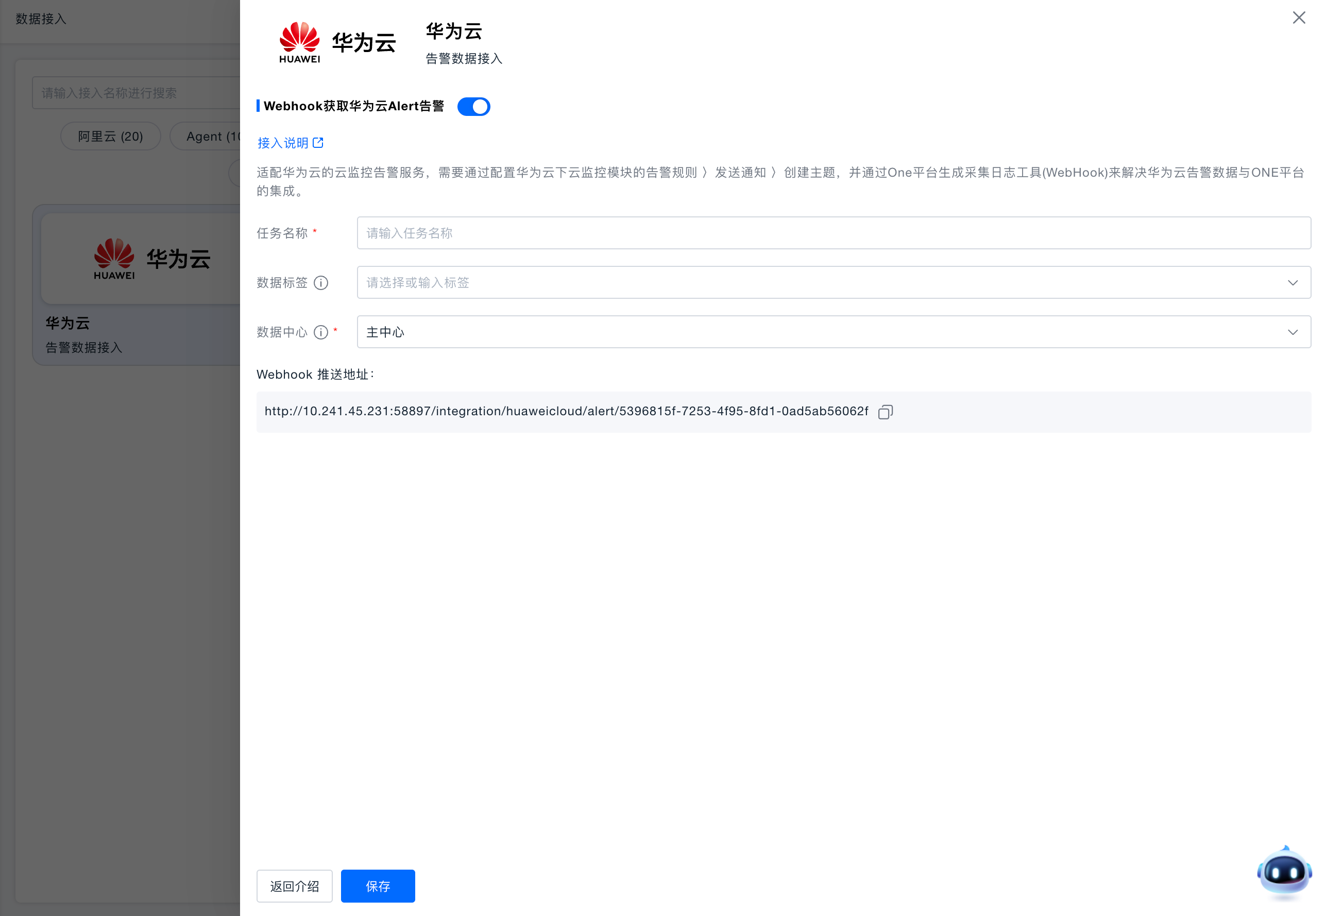Select the Agent filter chip
The height and width of the screenshot is (916, 1326).
point(212,136)
